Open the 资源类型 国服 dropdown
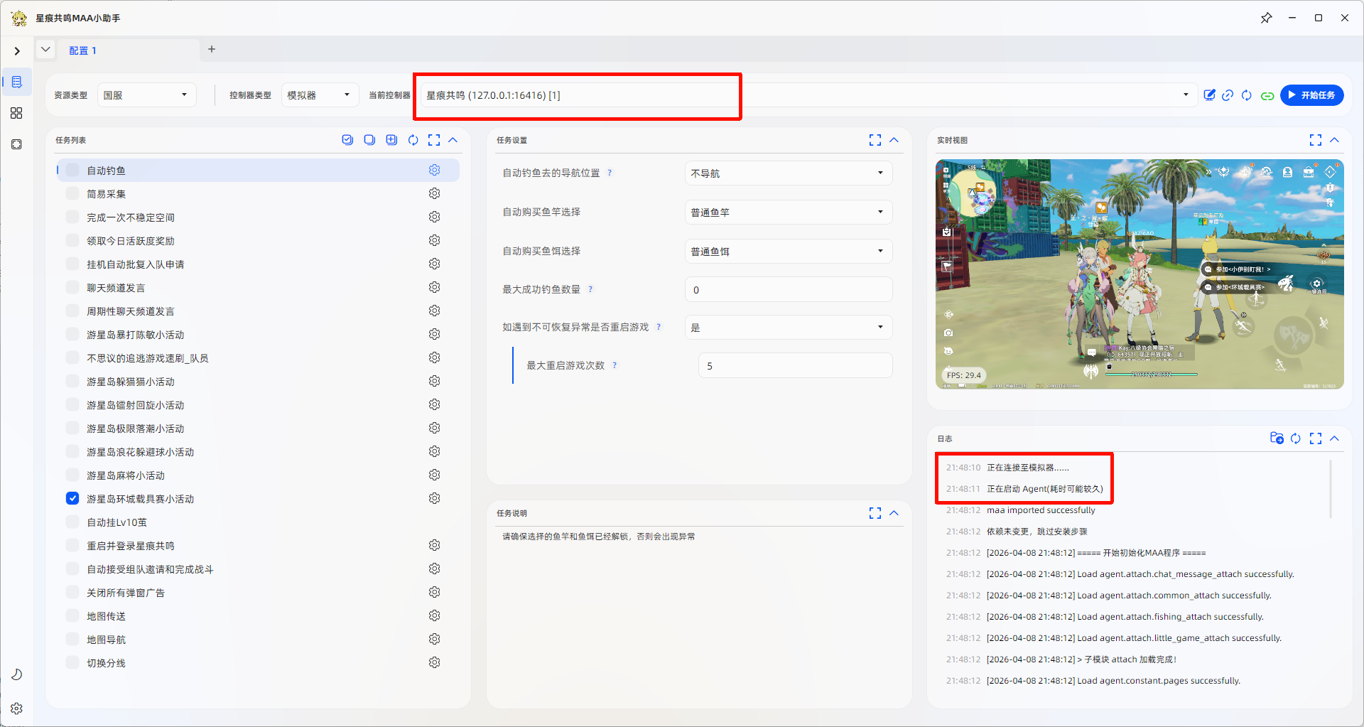This screenshot has height=727, width=1364. coord(146,95)
